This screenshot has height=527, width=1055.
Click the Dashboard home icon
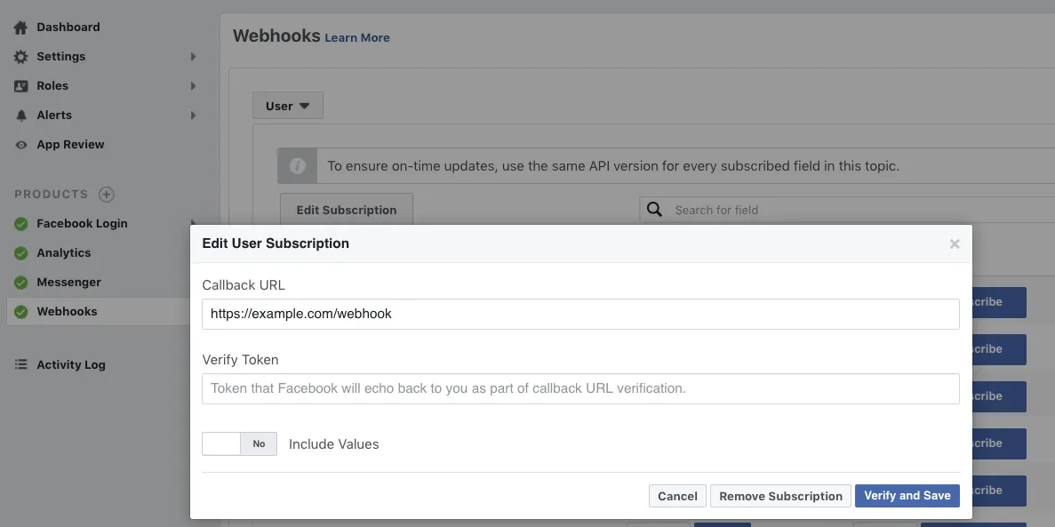tap(20, 28)
